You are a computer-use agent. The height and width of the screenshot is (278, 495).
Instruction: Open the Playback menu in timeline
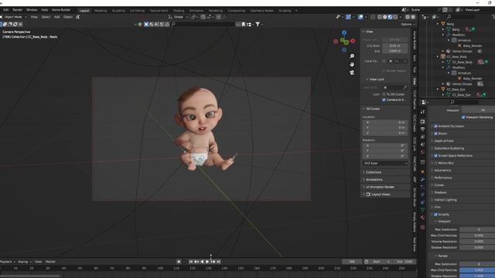[x=8, y=262]
